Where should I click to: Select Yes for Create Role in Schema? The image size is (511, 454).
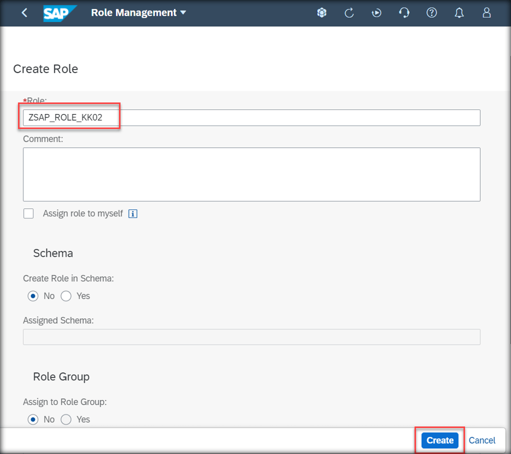point(66,296)
